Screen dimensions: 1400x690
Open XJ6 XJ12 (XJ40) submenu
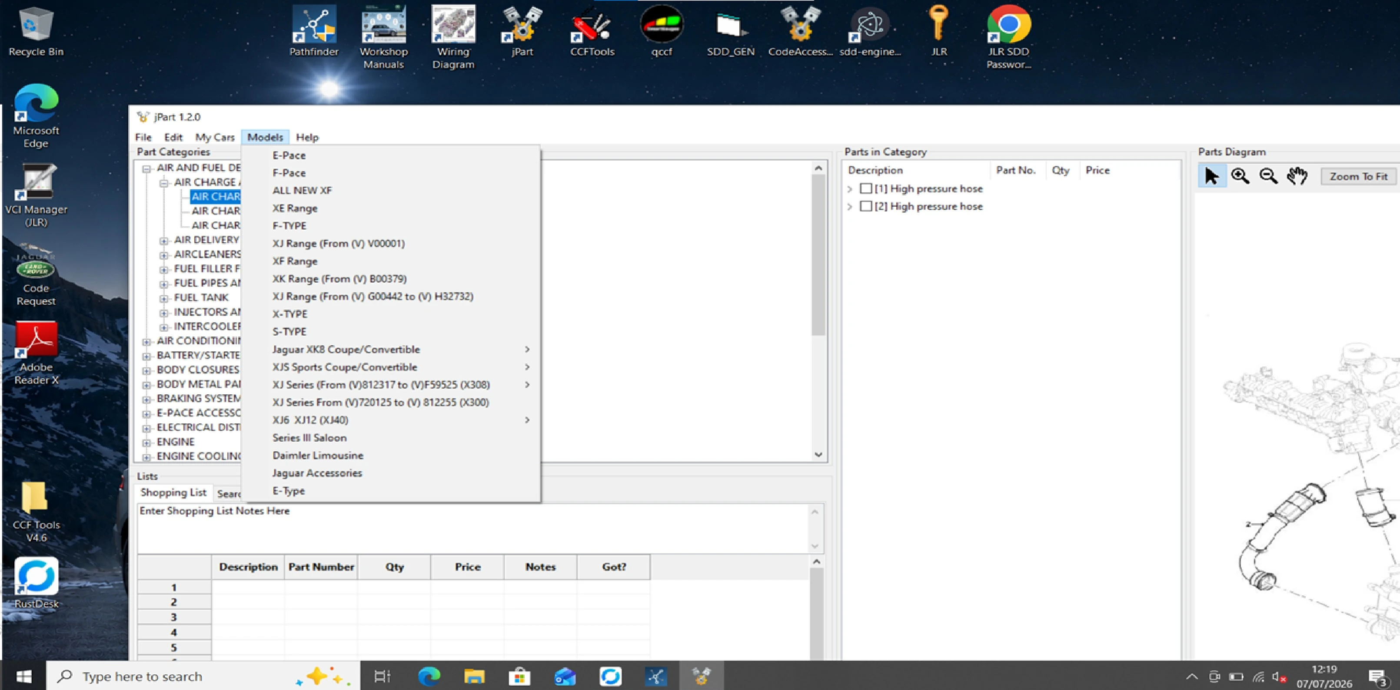pos(391,419)
